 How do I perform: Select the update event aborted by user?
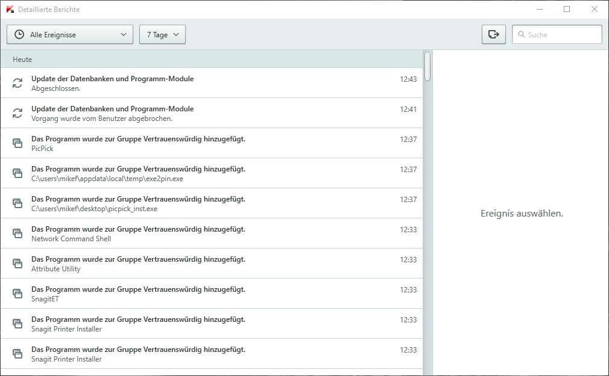pos(211,113)
